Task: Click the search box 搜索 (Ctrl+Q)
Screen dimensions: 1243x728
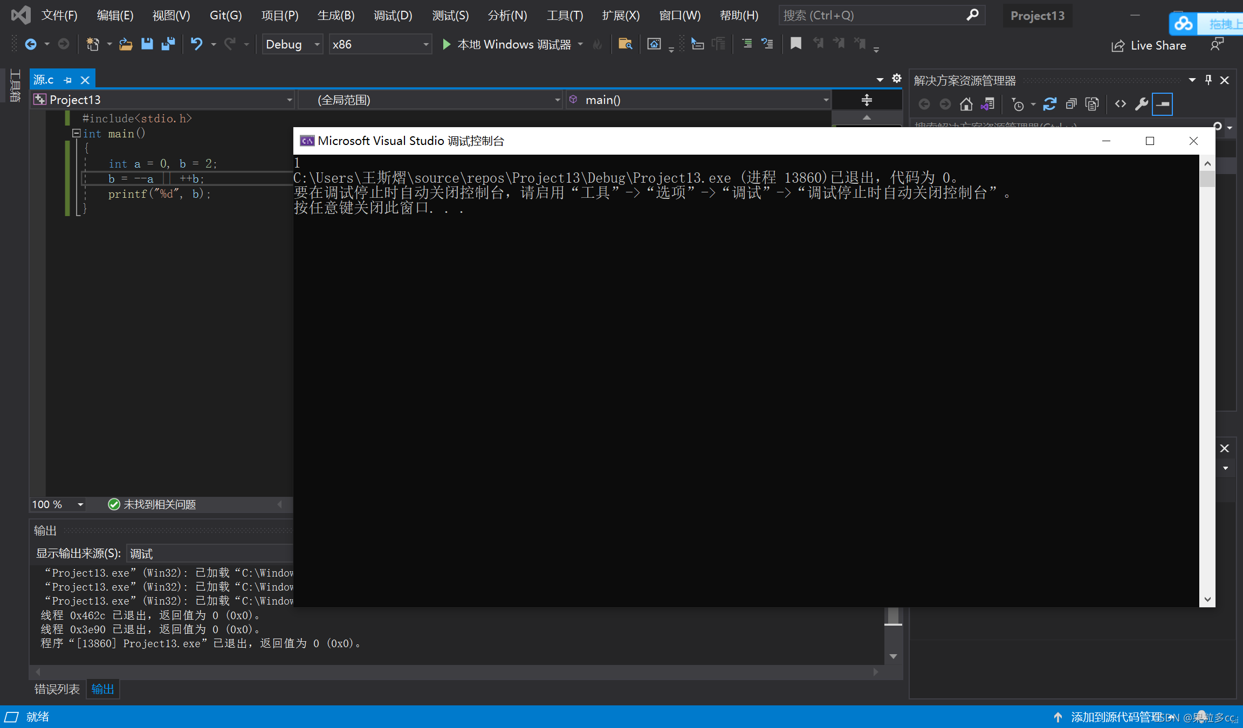Action: (x=882, y=16)
